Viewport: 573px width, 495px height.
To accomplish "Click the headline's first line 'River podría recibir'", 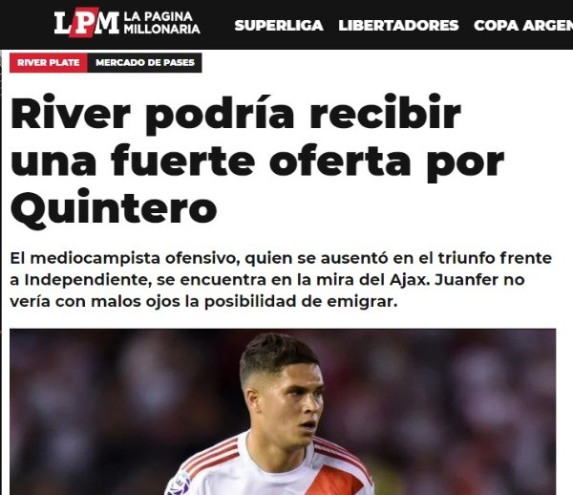I will pyautogui.click(x=236, y=114).
